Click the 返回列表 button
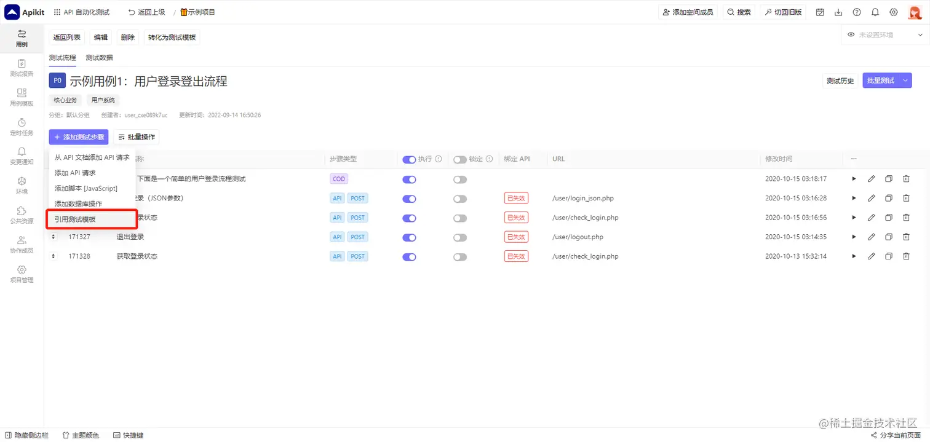The width and height of the screenshot is (930, 442). 66,37
